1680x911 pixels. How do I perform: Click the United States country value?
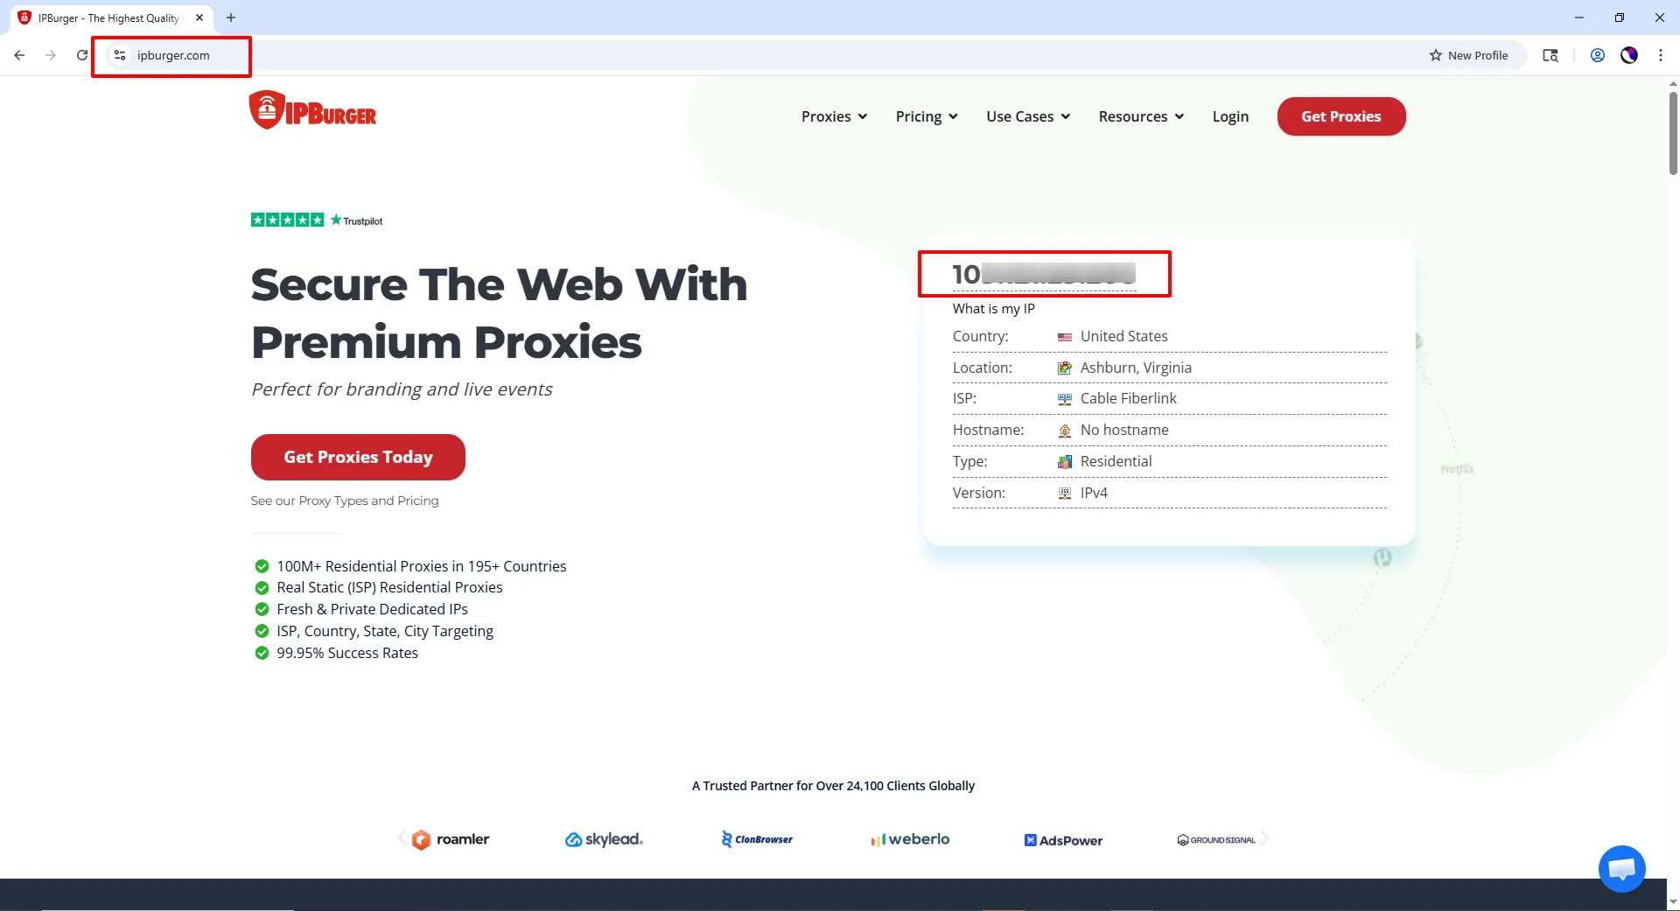(1123, 336)
